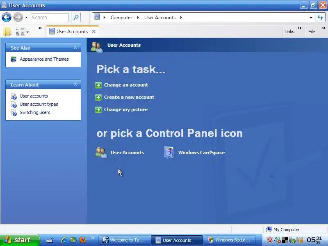Viewport: 328px width, 246px height.
Task: Click the User Accounts header icon
Action: (x=97, y=47)
